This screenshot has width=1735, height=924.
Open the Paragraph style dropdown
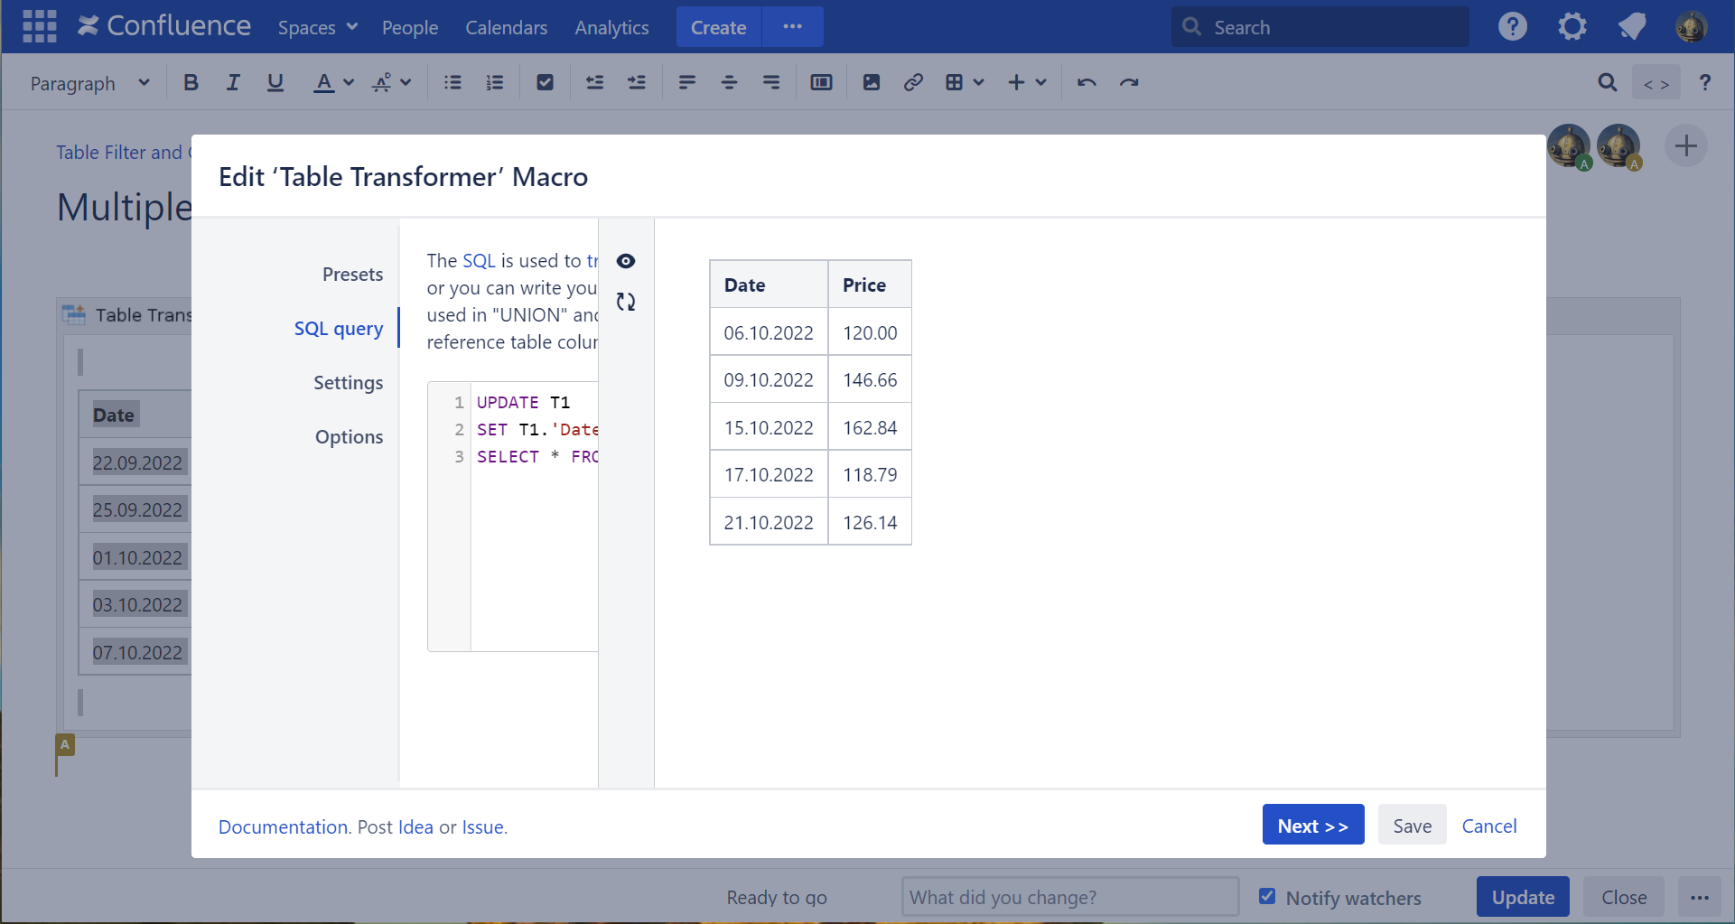click(x=89, y=83)
